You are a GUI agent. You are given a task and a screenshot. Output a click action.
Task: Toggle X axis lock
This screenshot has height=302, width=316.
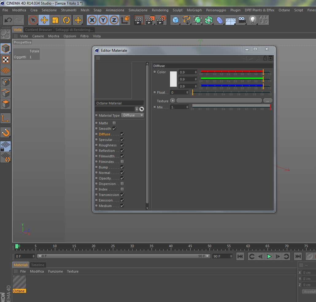point(92,20)
